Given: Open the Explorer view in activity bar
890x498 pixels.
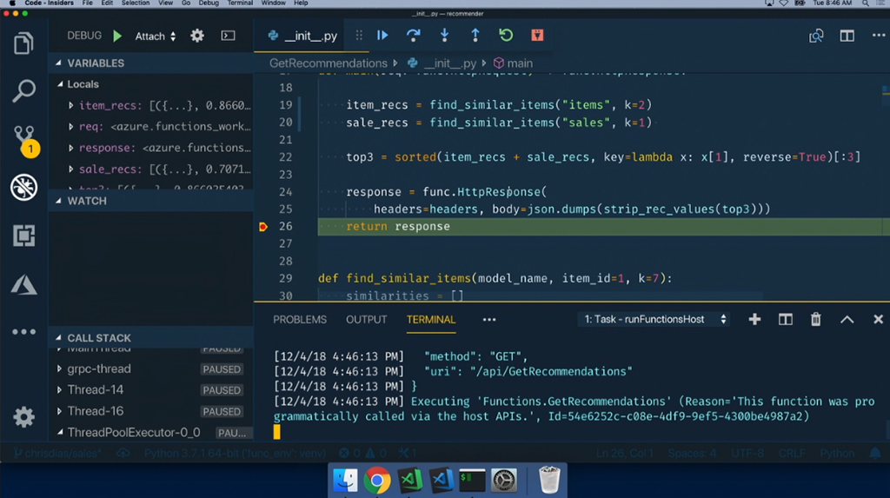Looking at the screenshot, I should (23, 43).
